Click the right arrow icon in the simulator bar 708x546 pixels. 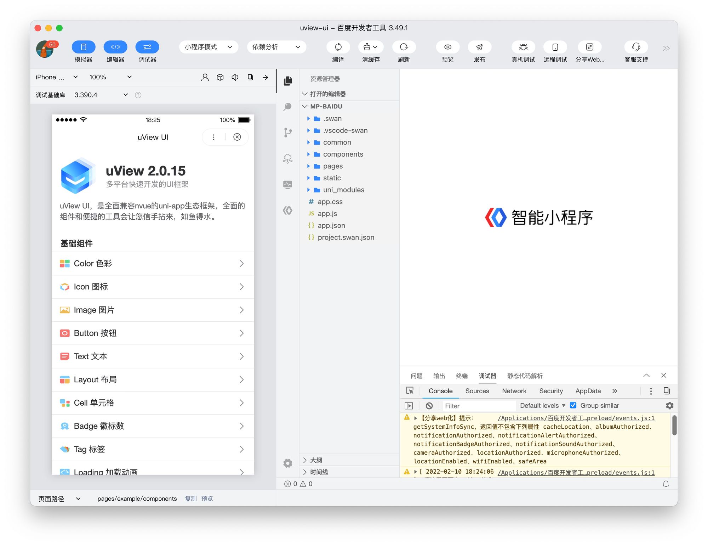(x=265, y=77)
